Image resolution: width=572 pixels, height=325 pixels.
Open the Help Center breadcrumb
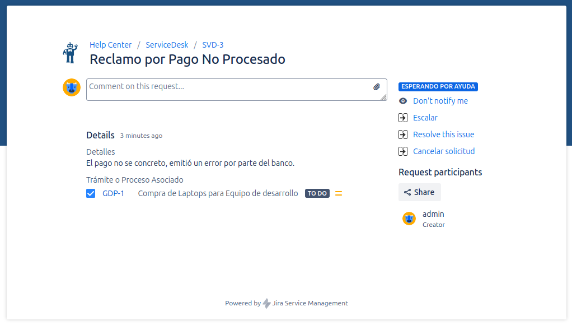[x=110, y=45]
